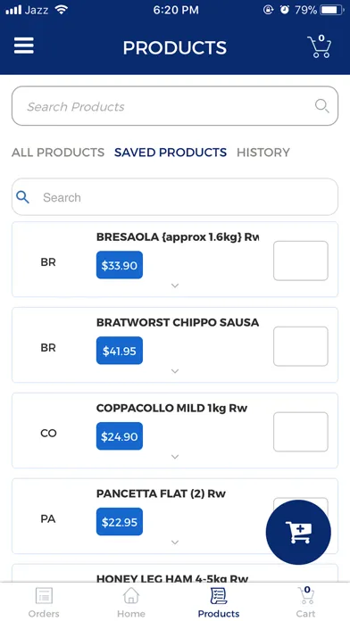Viewport: 350px width, 621px height.
Task: Expand BRATWORST CHIPPO chevron
Action: point(175,371)
